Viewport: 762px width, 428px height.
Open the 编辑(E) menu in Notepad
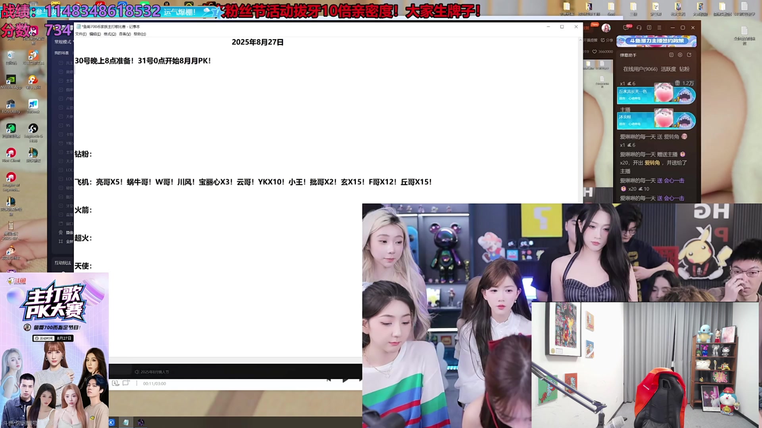95,34
